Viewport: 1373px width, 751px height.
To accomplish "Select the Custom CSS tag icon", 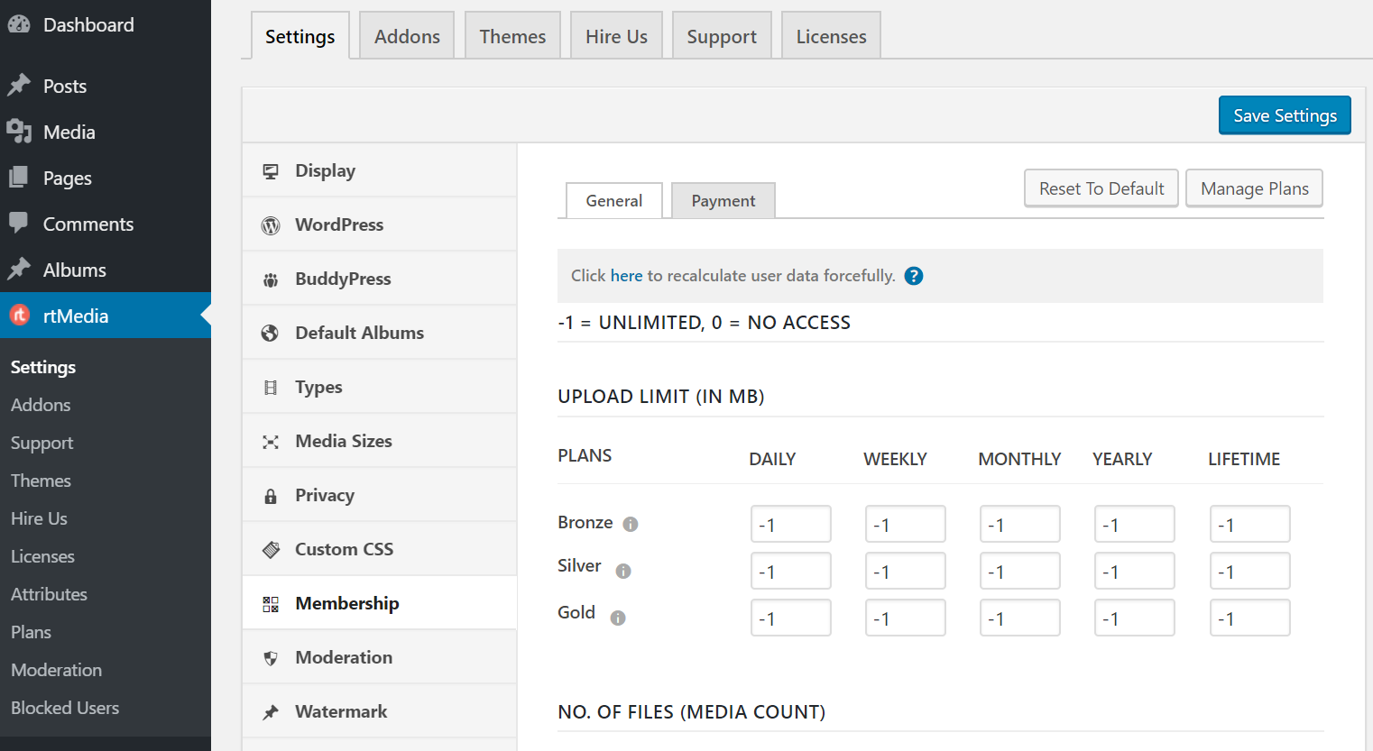I will click(270, 548).
